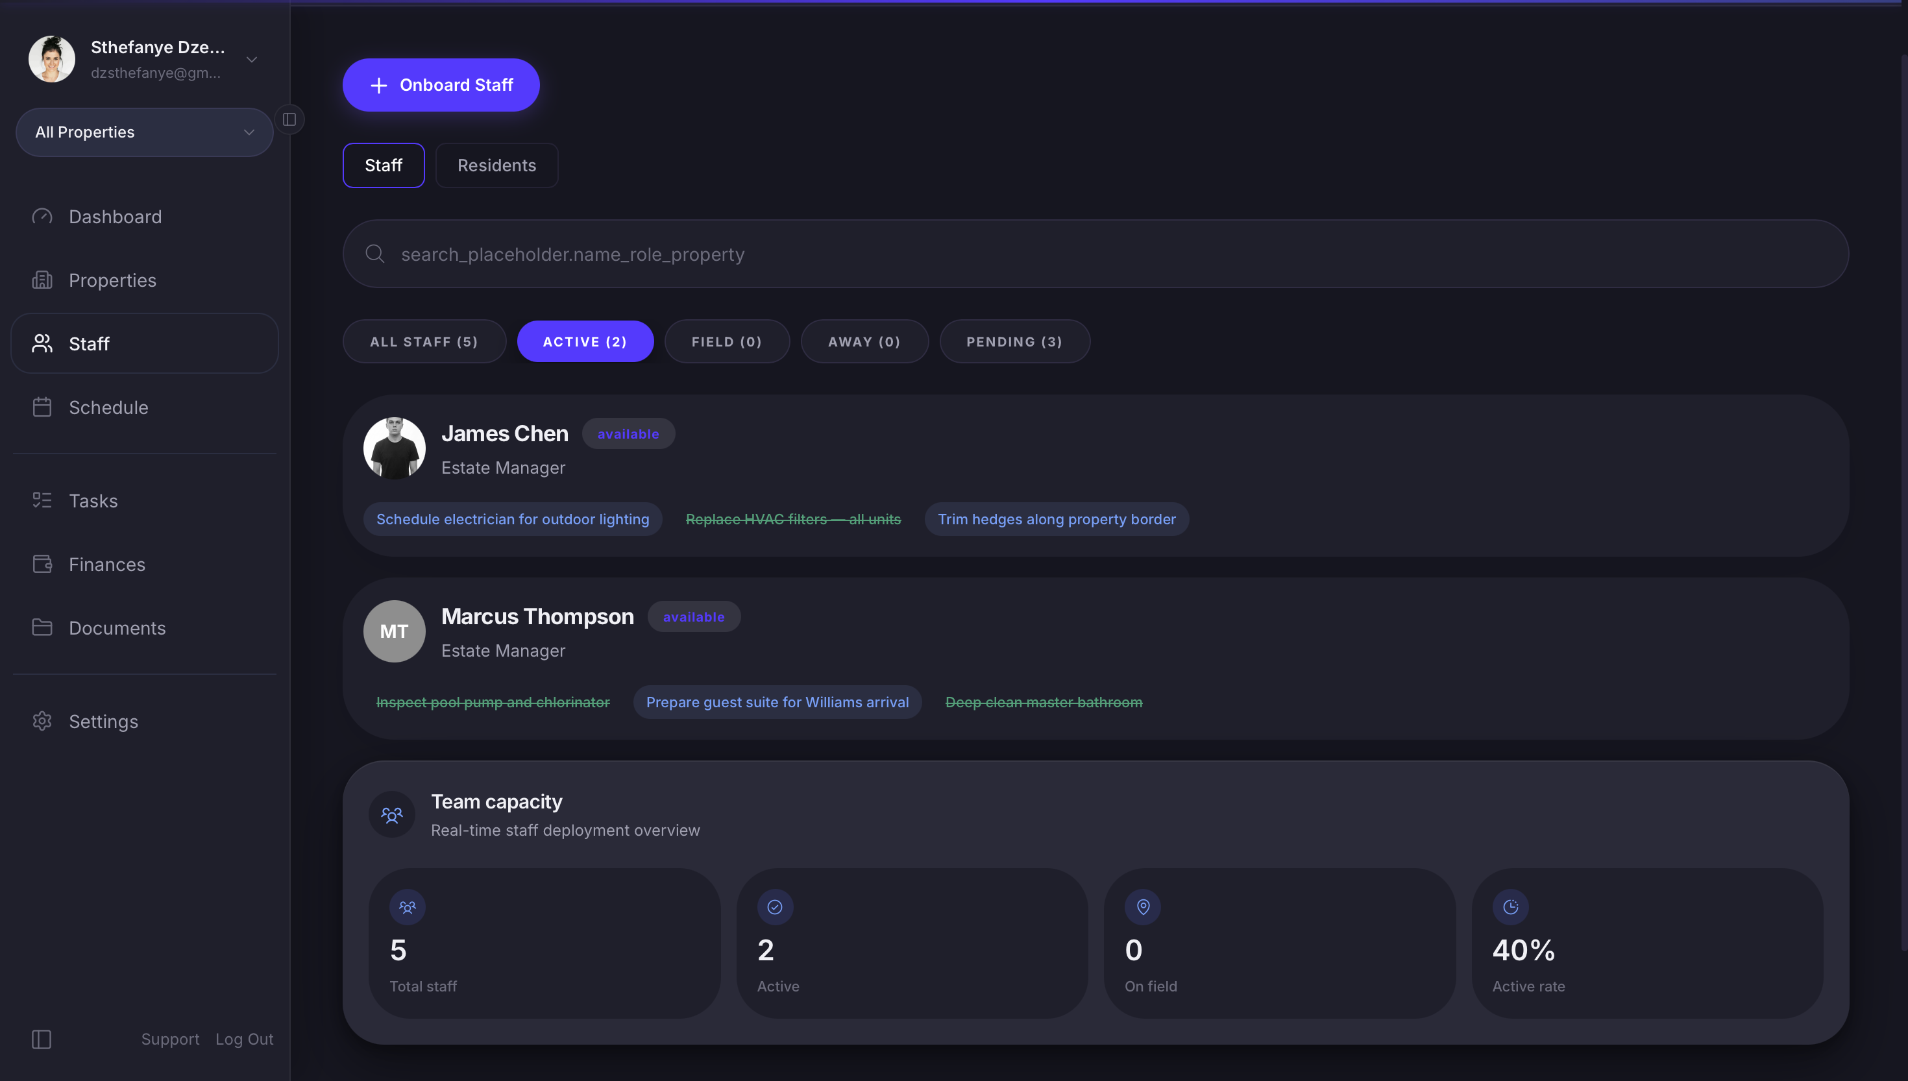Focus the staff search field
The width and height of the screenshot is (1908, 1081).
coord(1095,254)
